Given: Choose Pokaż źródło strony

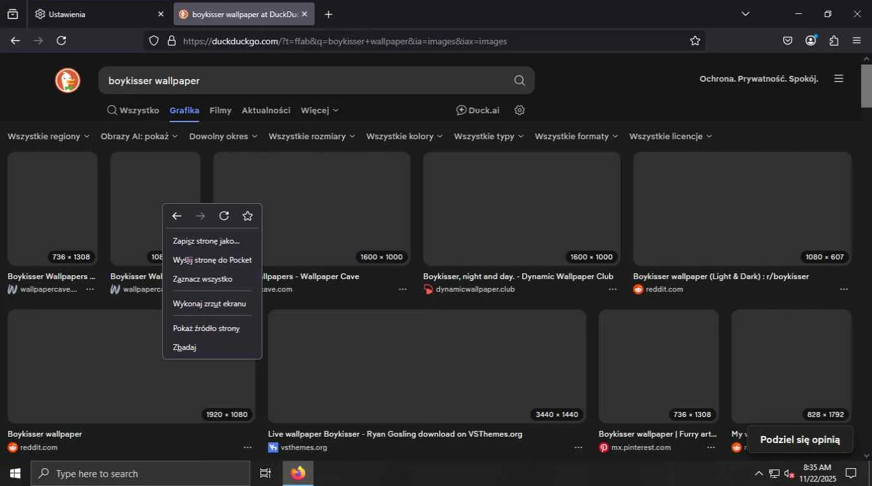Looking at the screenshot, I should coord(212,328).
